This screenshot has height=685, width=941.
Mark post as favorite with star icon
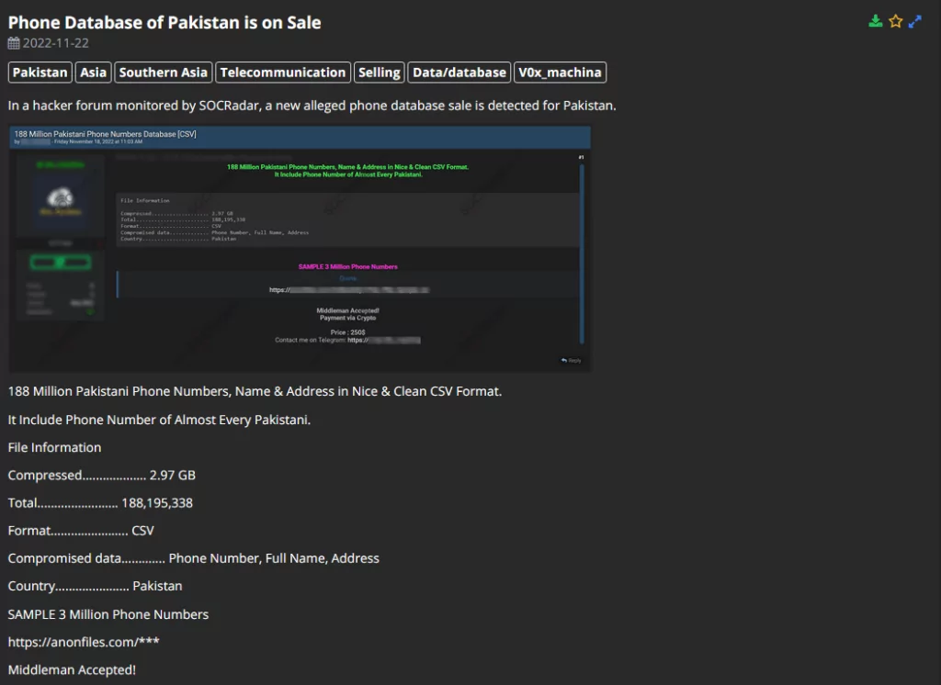pos(895,22)
